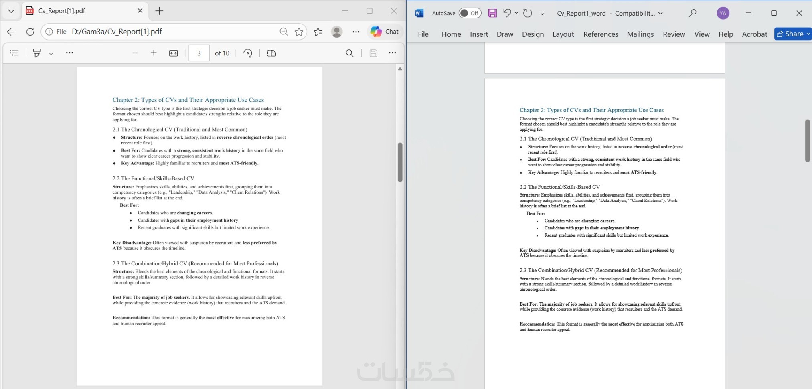Expand the browser tab search chevron
812x389 pixels.
click(x=11, y=11)
